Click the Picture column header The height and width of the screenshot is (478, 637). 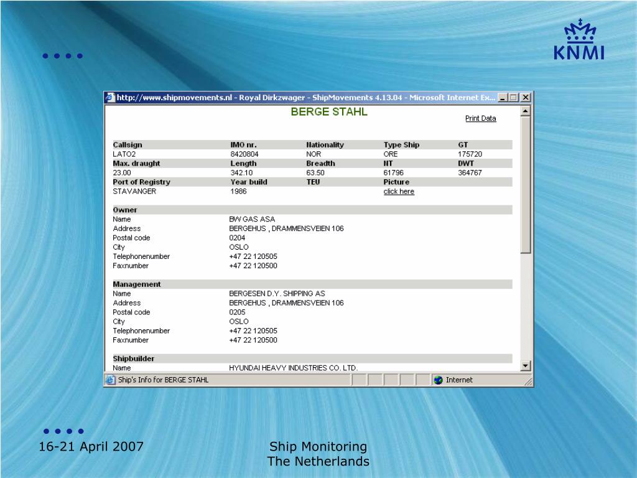tap(396, 182)
